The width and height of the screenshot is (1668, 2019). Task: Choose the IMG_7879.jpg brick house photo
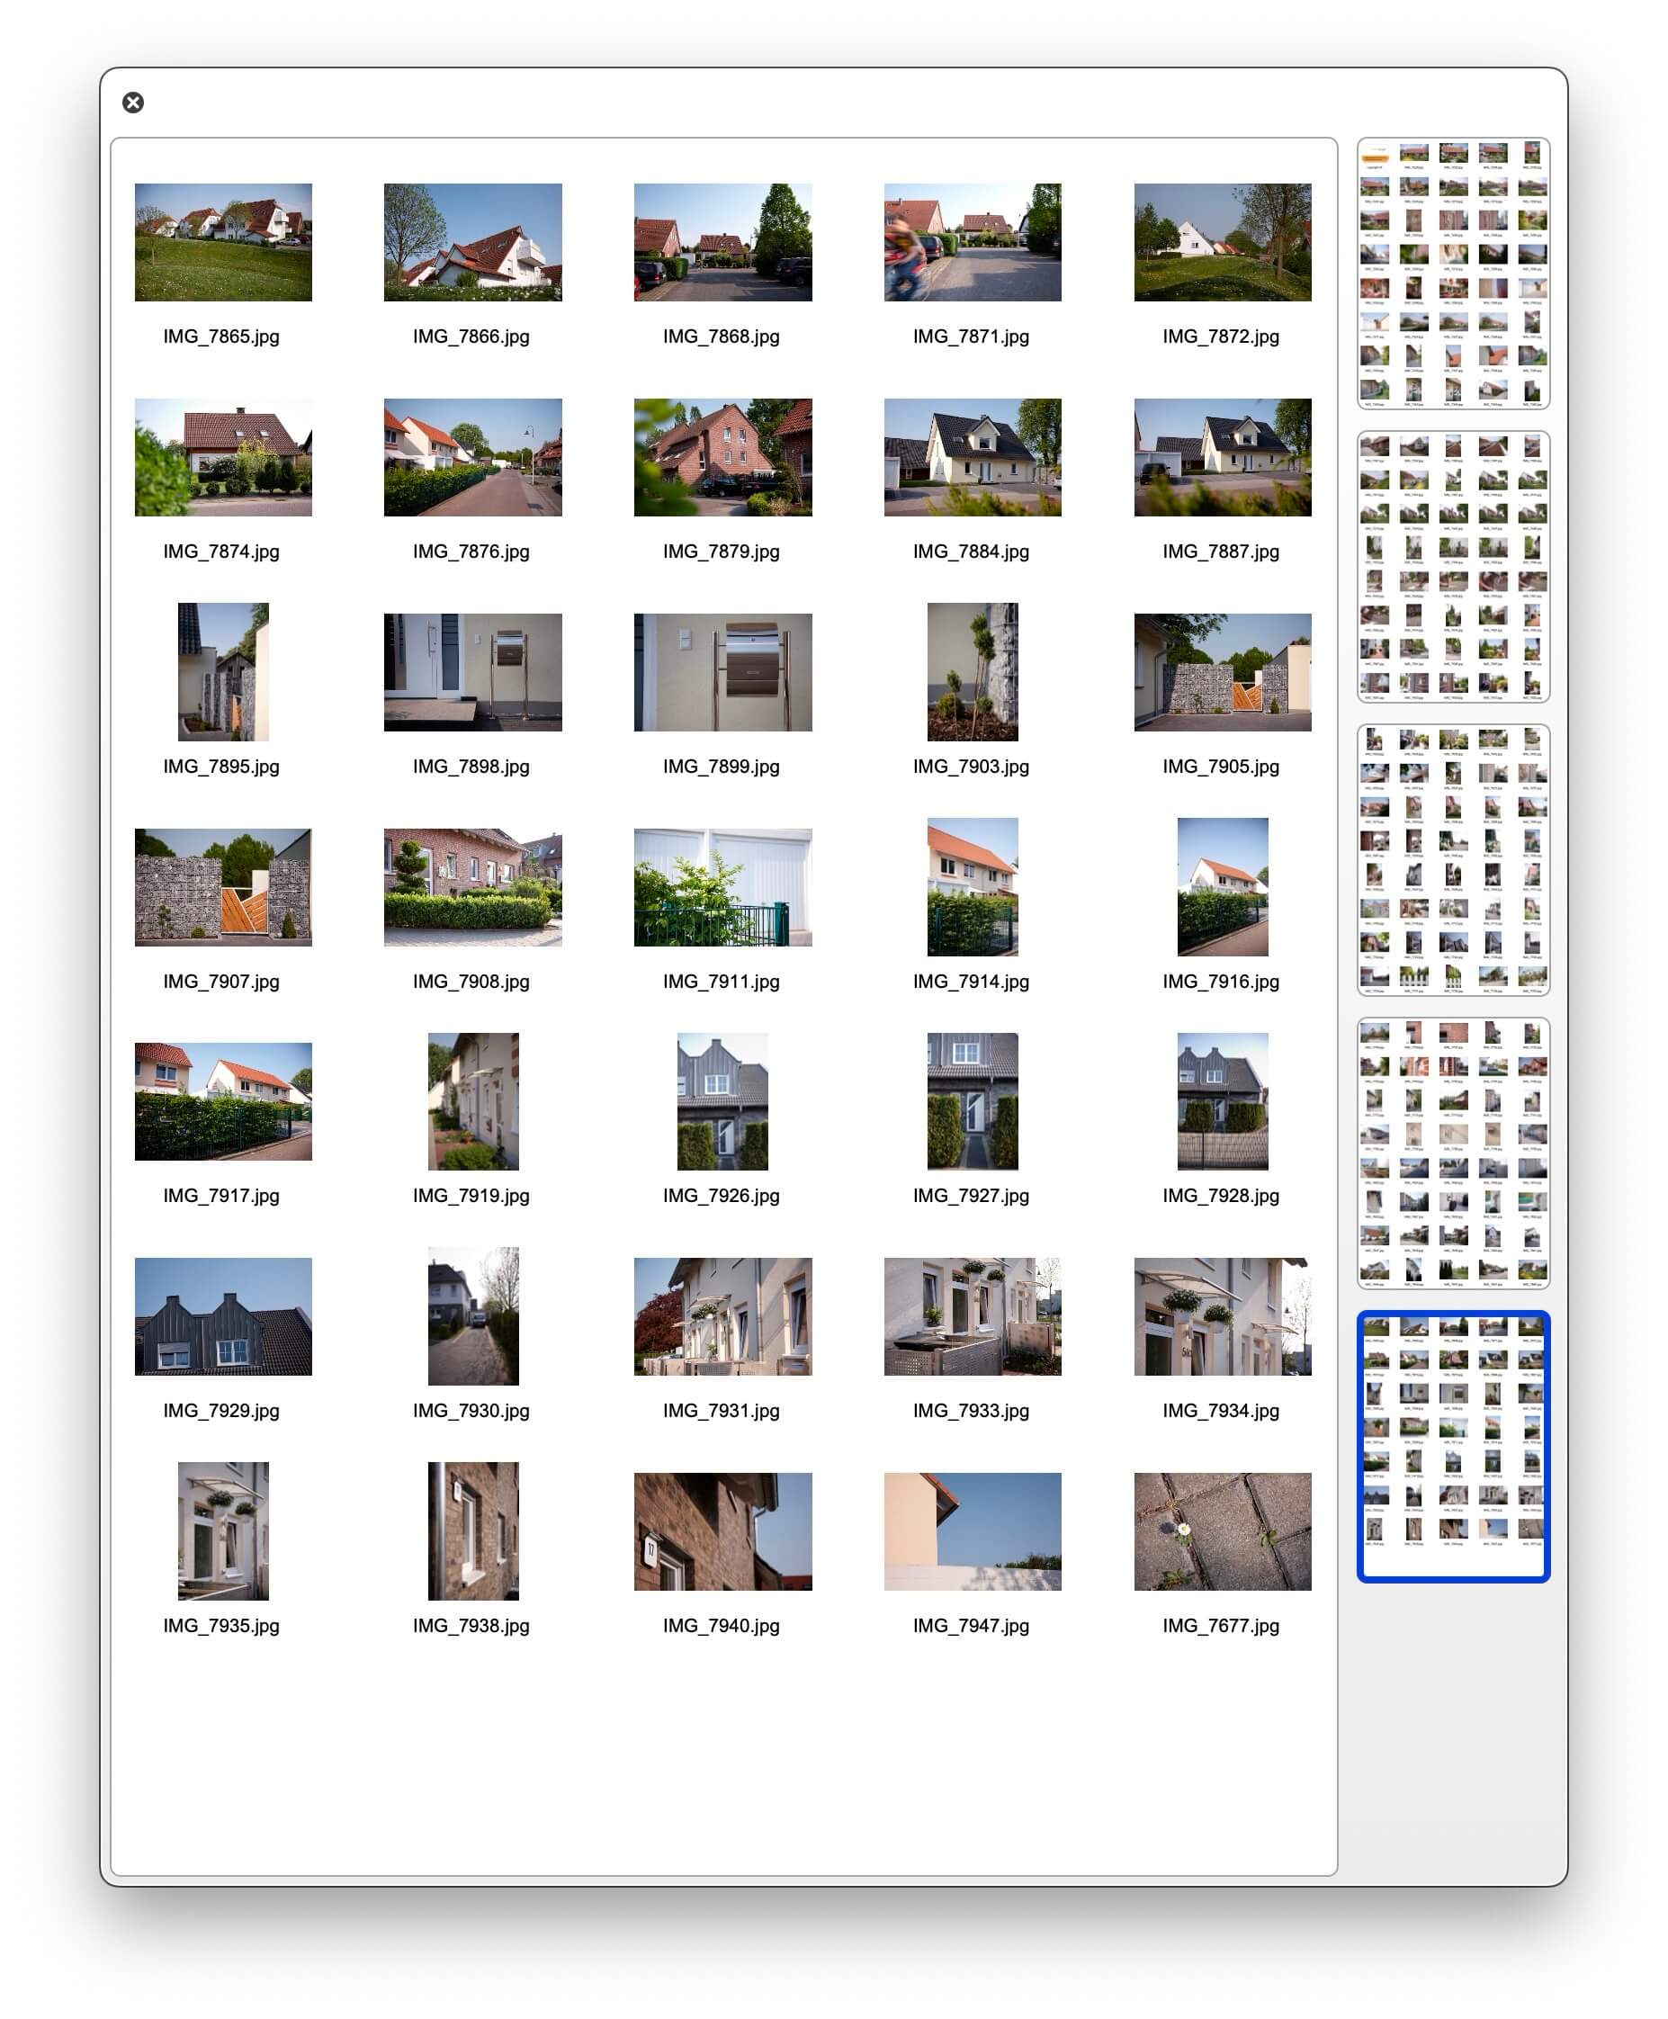coord(722,457)
